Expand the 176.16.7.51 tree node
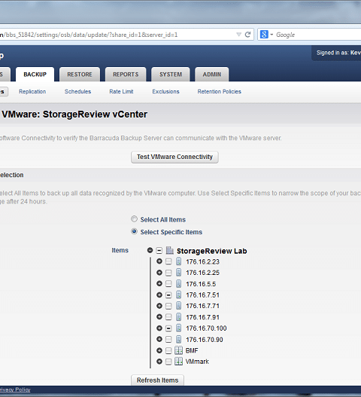Screen dimensions: 361x397 pyautogui.click(x=159, y=295)
